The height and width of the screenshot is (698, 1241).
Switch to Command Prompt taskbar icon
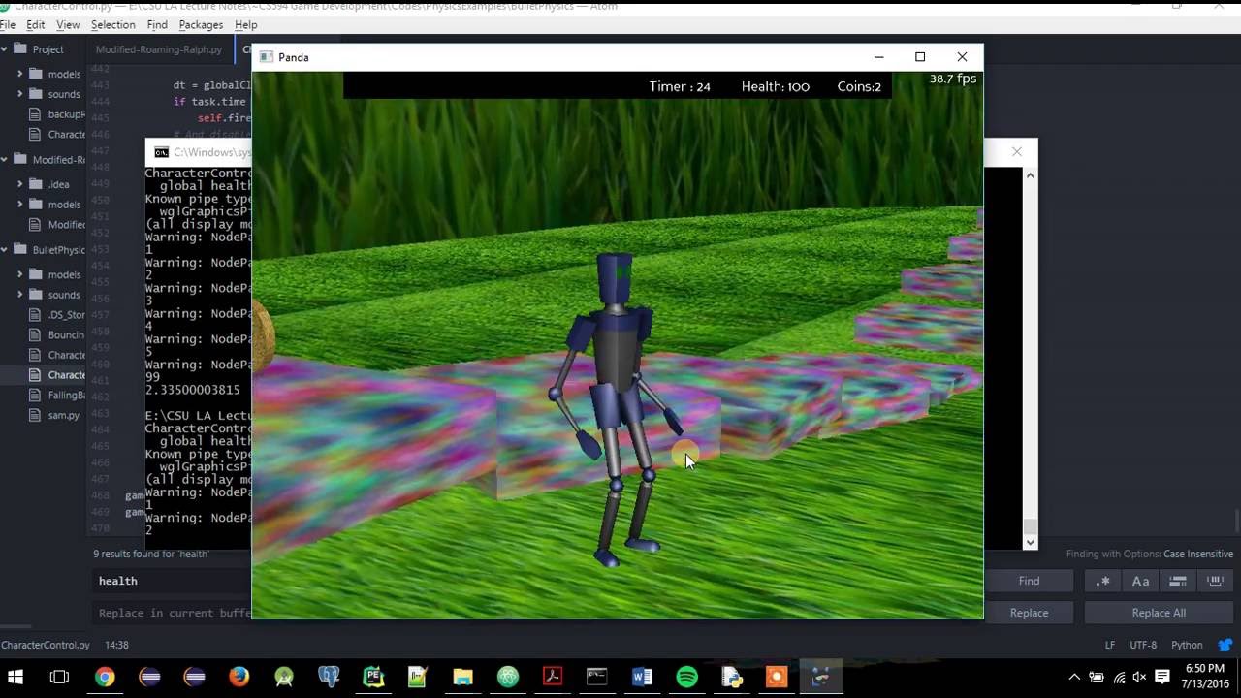pyautogui.click(x=597, y=677)
